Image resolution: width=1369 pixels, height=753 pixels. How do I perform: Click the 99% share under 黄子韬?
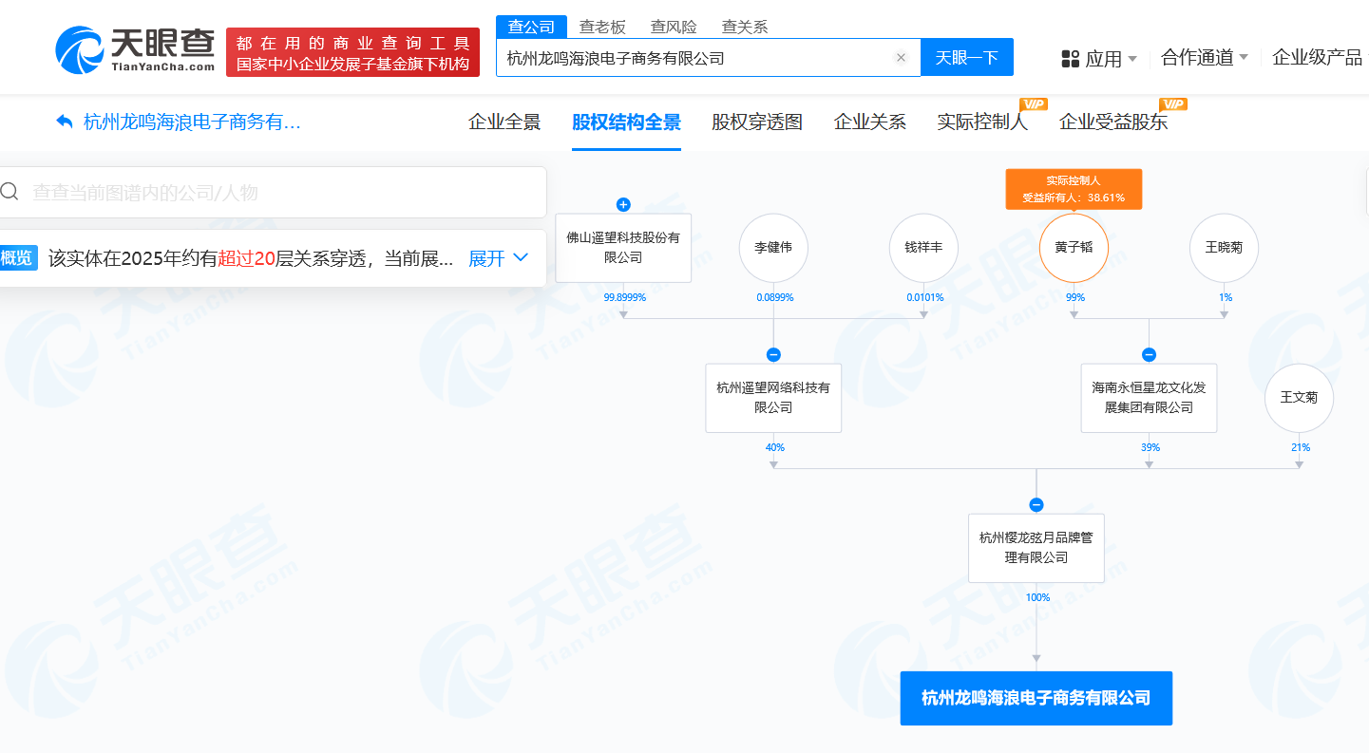click(1075, 297)
